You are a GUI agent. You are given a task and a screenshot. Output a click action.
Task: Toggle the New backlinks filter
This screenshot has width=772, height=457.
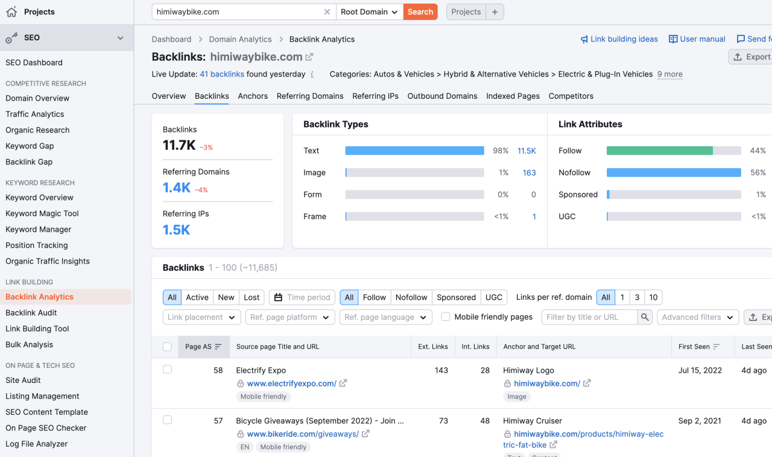click(x=226, y=297)
